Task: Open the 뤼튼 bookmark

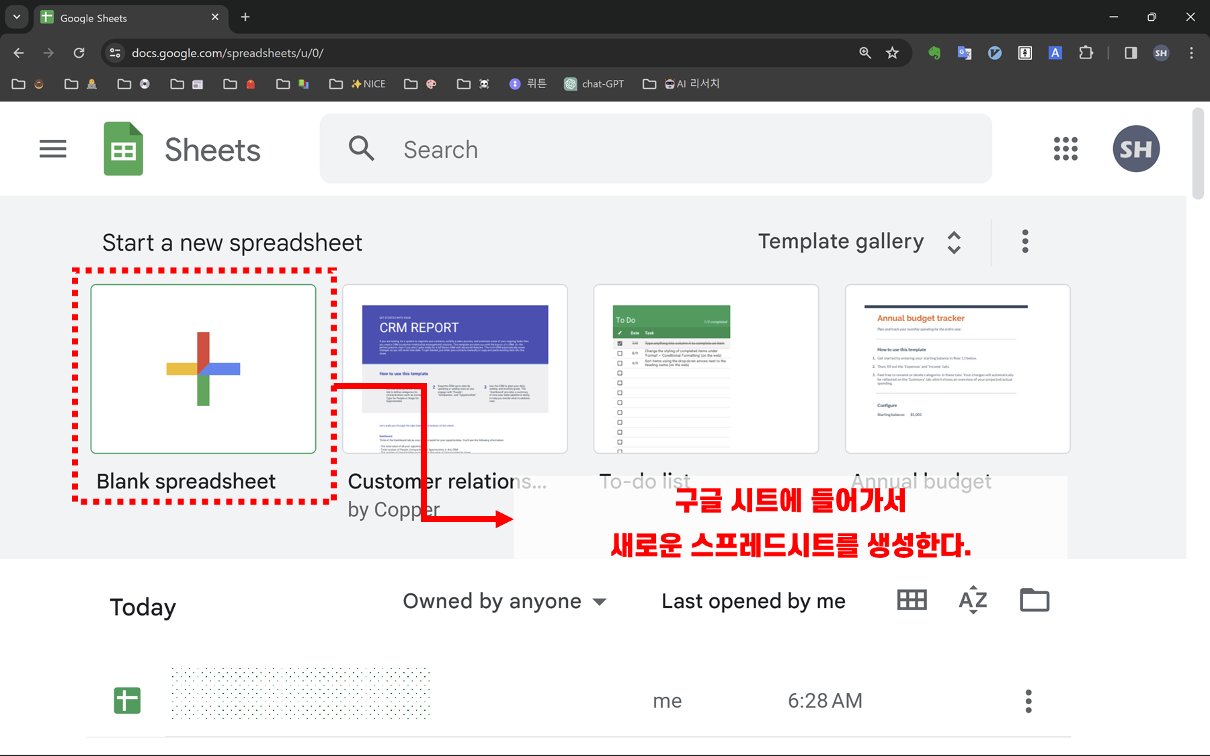Action: (528, 84)
